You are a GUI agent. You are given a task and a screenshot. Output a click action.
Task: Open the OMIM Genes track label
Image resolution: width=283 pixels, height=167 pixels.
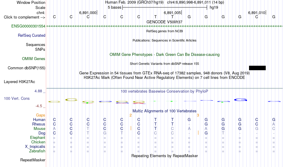coord(33,59)
